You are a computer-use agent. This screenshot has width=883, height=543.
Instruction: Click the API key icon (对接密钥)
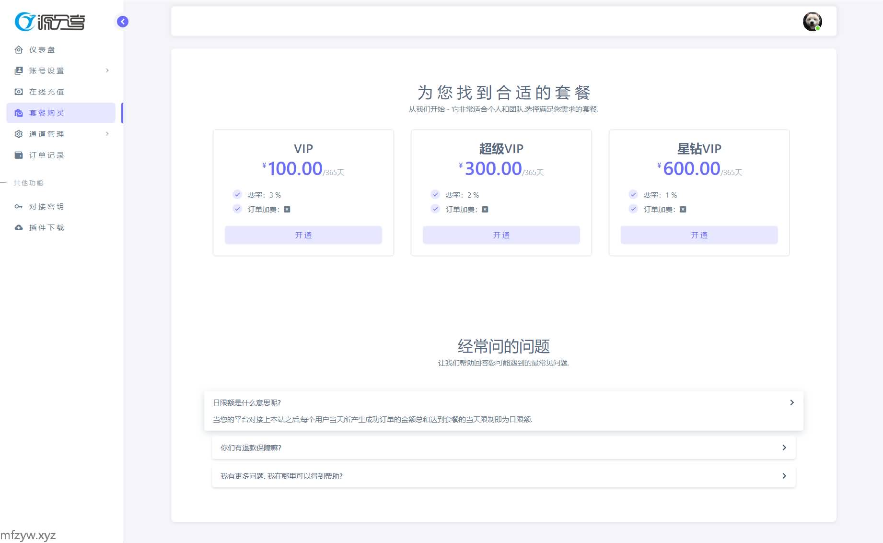click(19, 207)
